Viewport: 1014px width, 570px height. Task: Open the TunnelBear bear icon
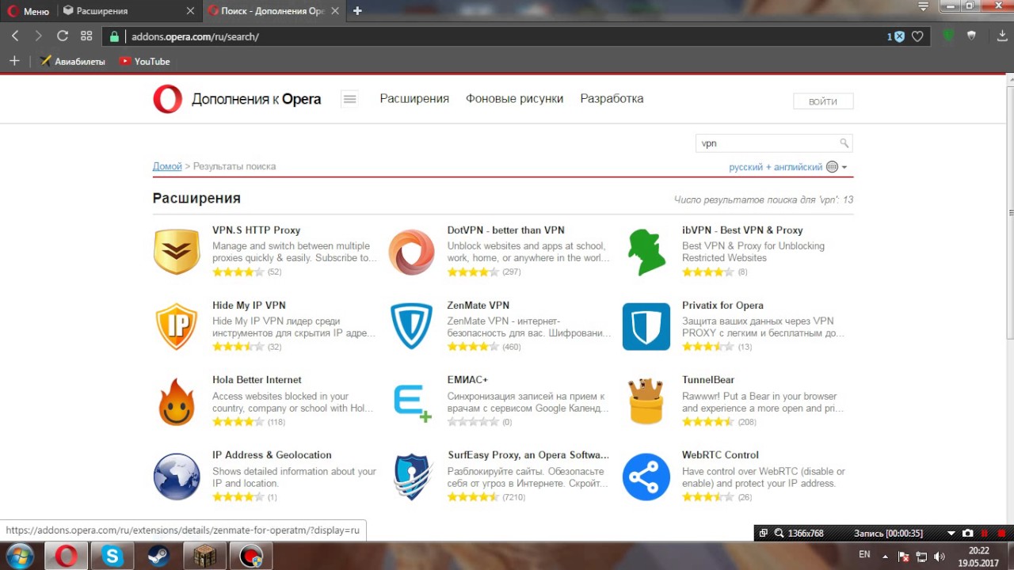646,401
